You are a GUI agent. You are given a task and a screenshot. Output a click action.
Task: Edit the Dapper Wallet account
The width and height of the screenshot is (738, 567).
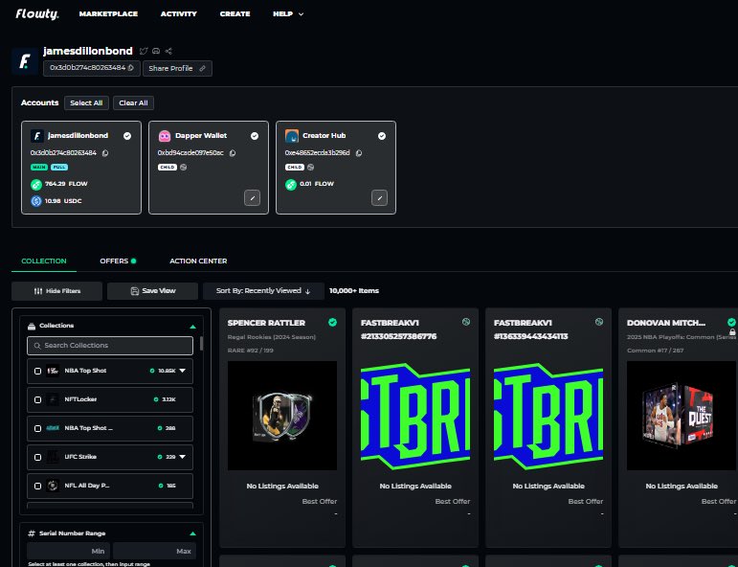pos(253,198)
